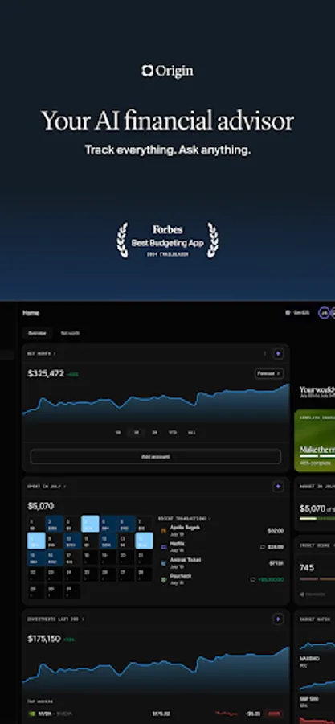The height and width of the screenshot is (724, 335).
Task: Click the $5,070 spent amount
Action: [40, 506]
